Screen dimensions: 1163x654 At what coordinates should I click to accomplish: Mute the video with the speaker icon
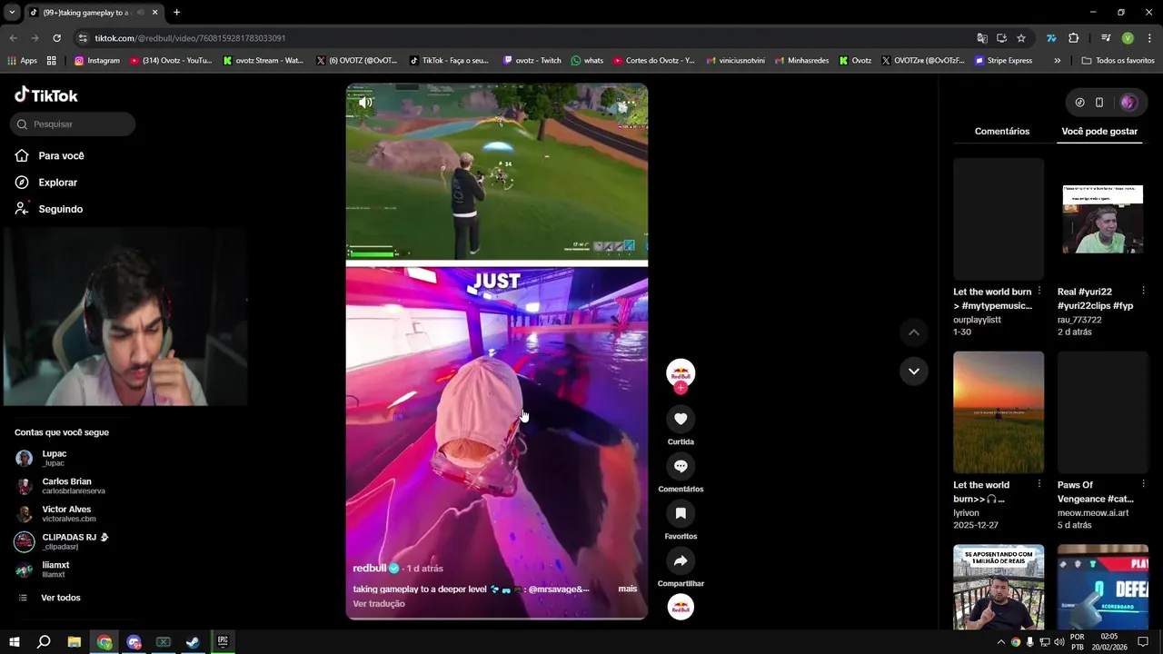(365, 103)
